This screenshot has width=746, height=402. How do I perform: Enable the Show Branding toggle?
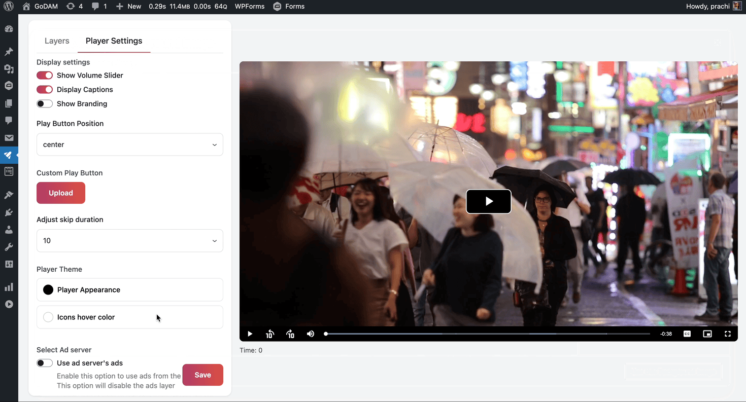coord(45,104)
